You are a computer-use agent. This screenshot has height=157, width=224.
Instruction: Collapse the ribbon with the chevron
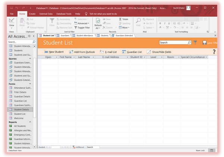[215, 32]
